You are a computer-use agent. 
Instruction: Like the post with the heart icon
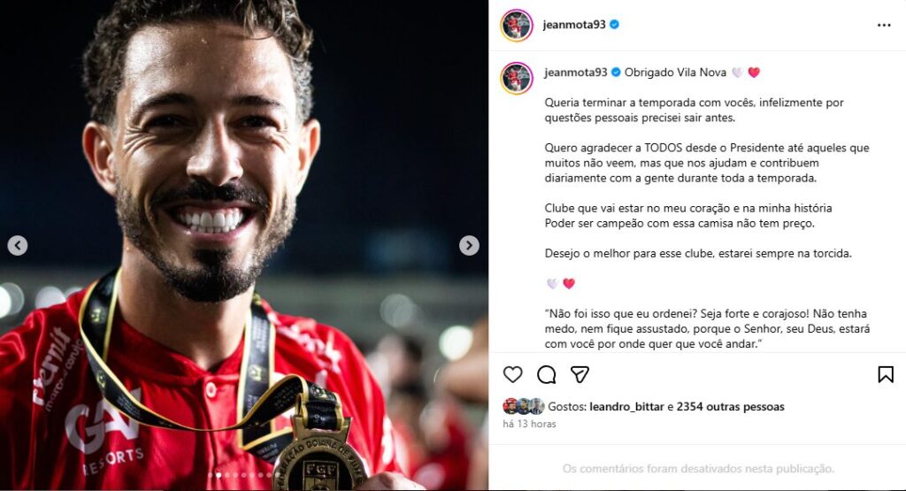512,374
